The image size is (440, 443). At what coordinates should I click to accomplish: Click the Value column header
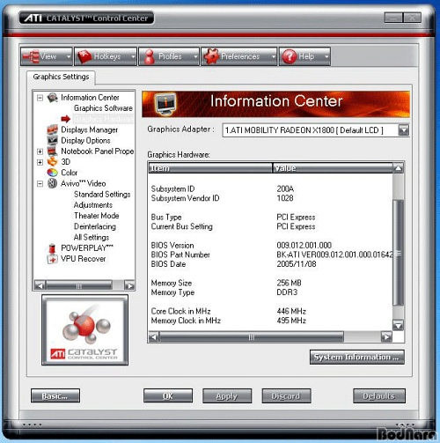(333, 168)
